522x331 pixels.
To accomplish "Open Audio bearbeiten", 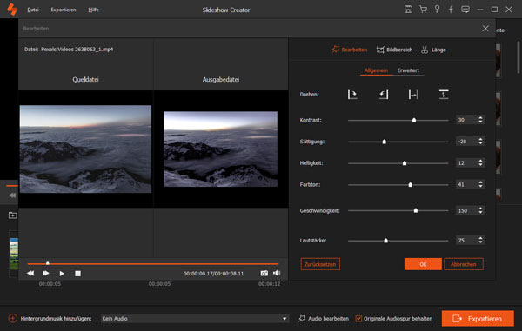I will coord(324,318).
